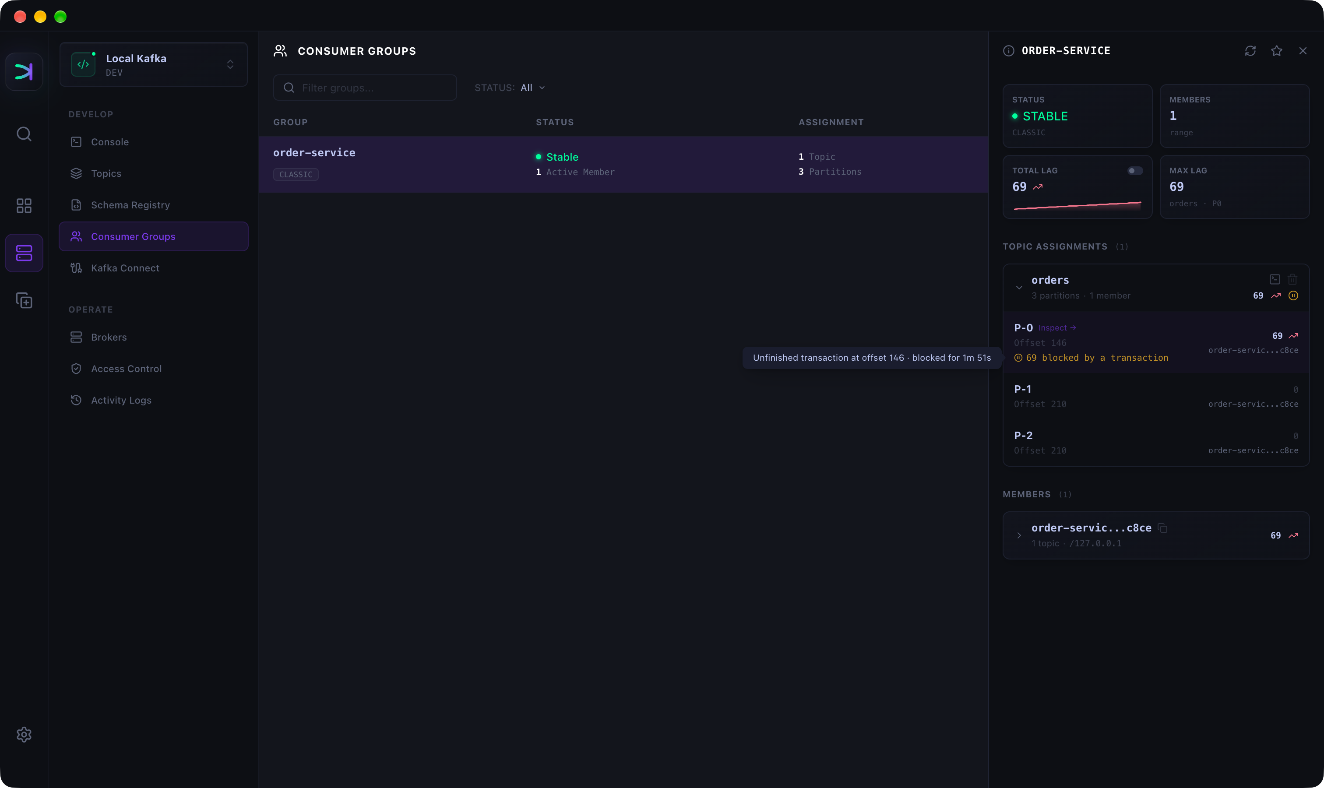Click the macOS yellow minimize button
Viewport: 1324px width, 788px height.
tap(40, 17)
